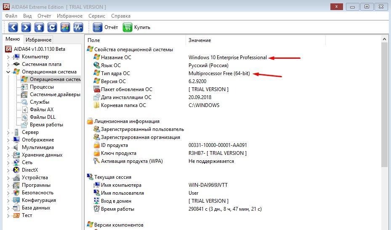Viewport: 391px width, 230px height.
Task: Click the База данных icon in tree
Action: [x=16, y=208]
